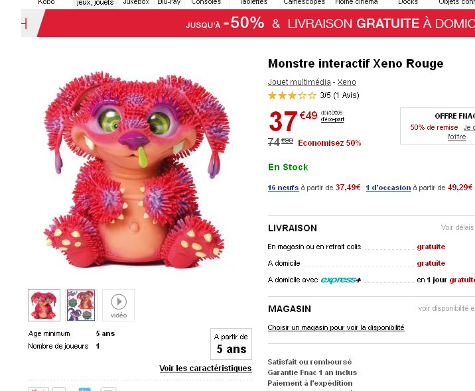Click Voir les caractéristiques link
The image size is (475, 391).
[206, 368]
